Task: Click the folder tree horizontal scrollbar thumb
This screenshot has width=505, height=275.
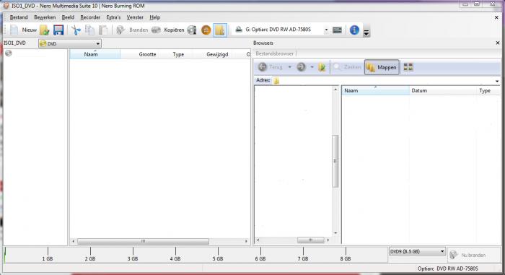Action: 310,240
